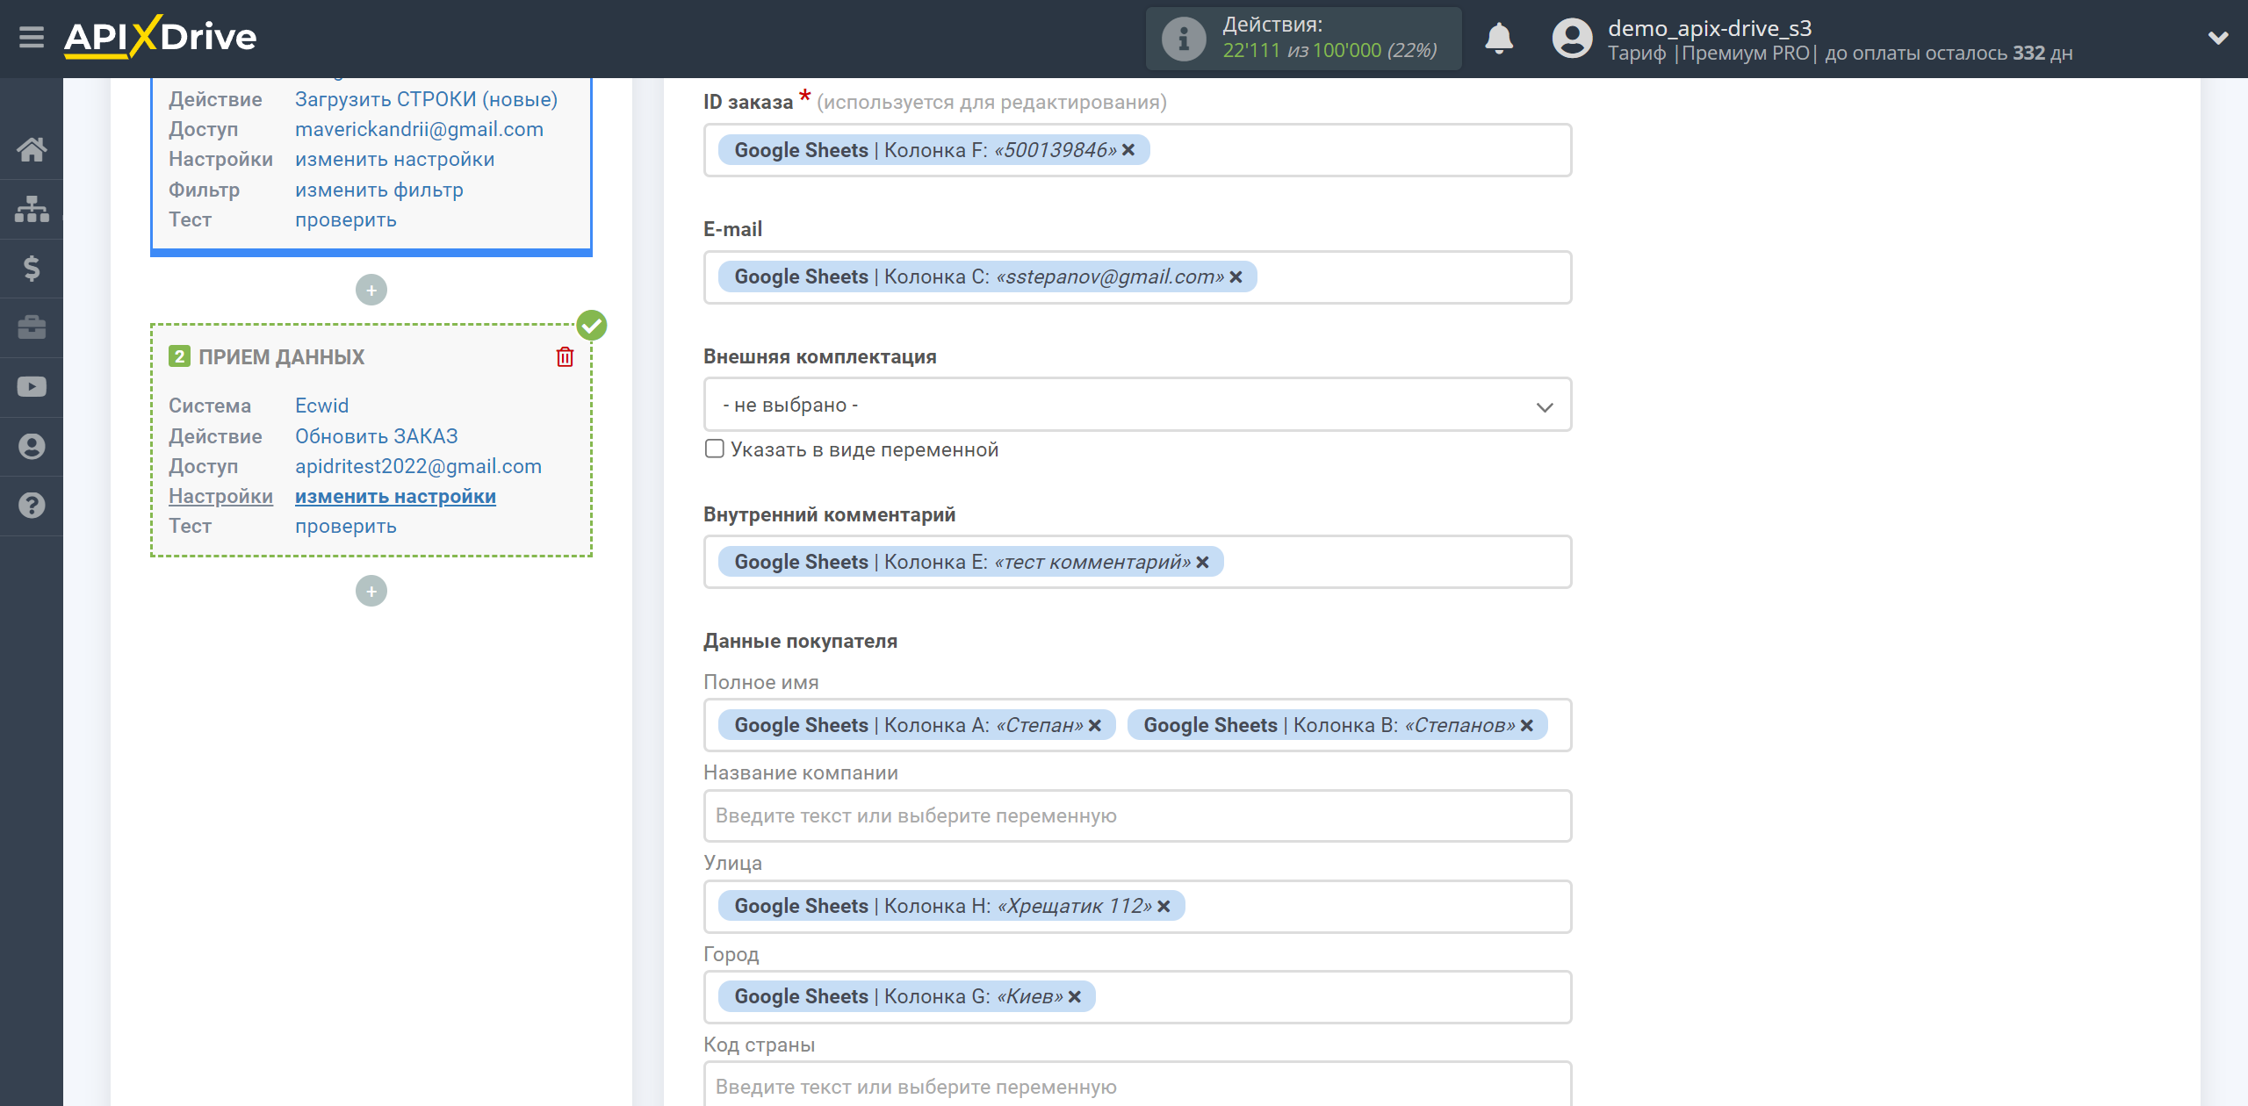Click into the 'Название компании' field

pyautogui.click(x=1137, y=815)
